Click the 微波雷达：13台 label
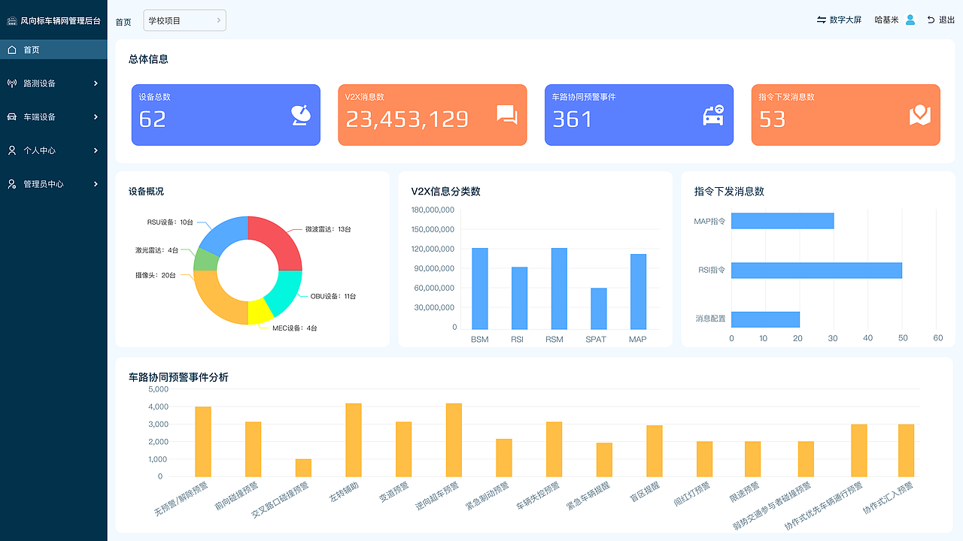This screenshot has height=541, width=963. pos(328,229)
